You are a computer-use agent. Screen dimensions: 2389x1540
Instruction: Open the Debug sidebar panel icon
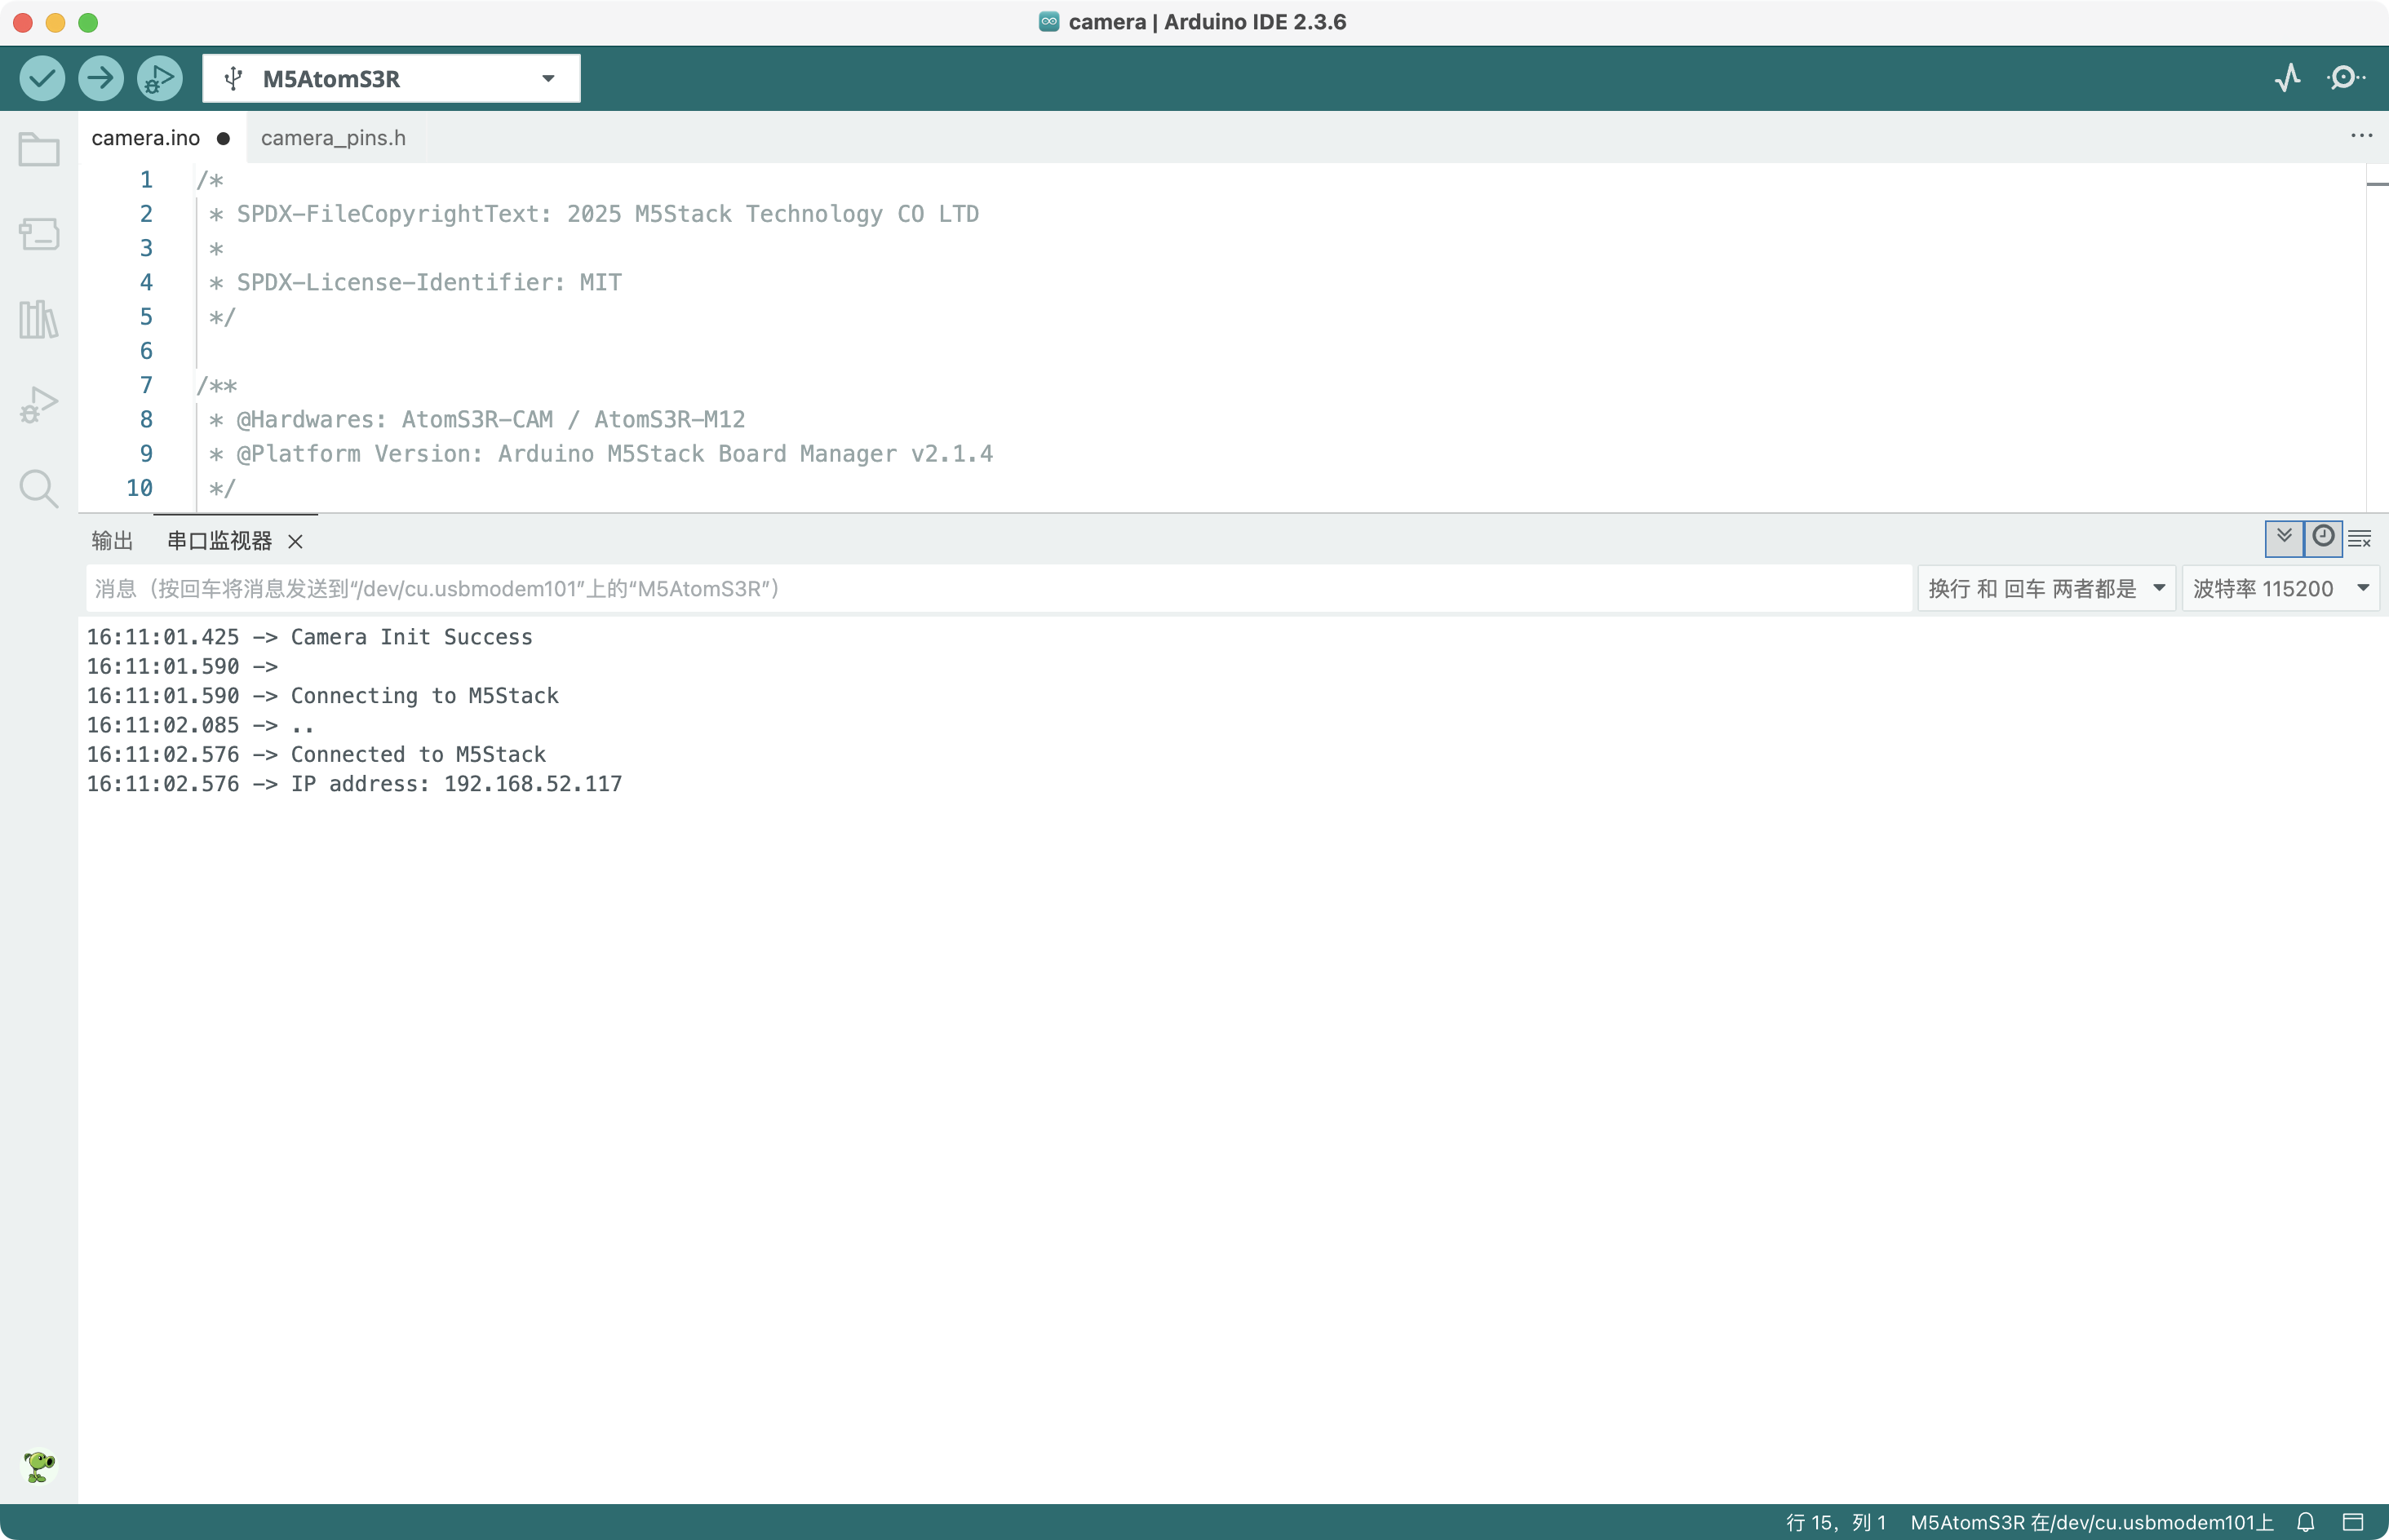coord(39,405)
